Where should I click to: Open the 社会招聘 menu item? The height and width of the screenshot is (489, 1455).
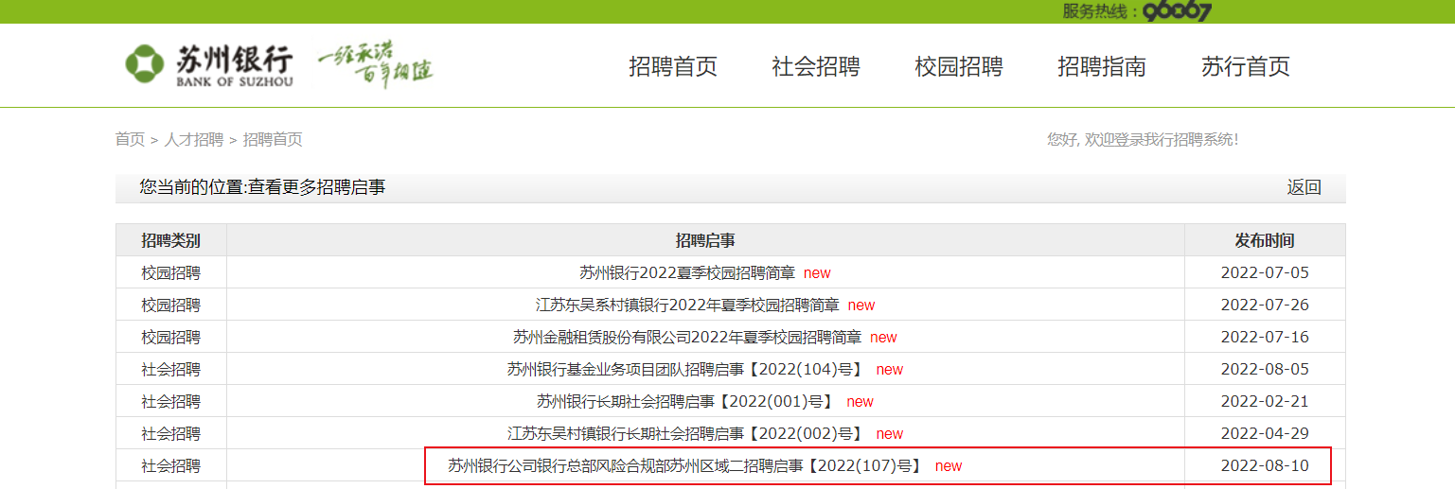[816, 66]
